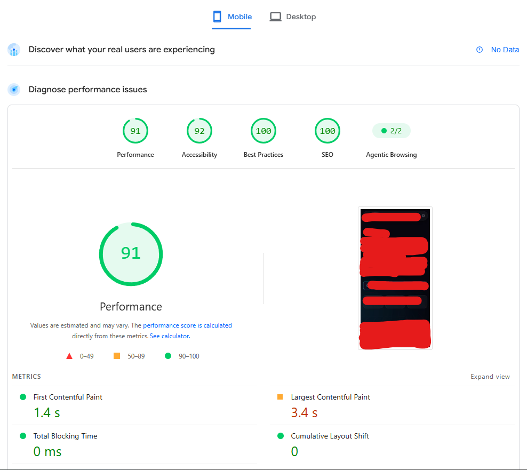Viewport: 527px width, 470px height.
Task: Click the large Performance 91 gauge
Action: click(131, 254)
